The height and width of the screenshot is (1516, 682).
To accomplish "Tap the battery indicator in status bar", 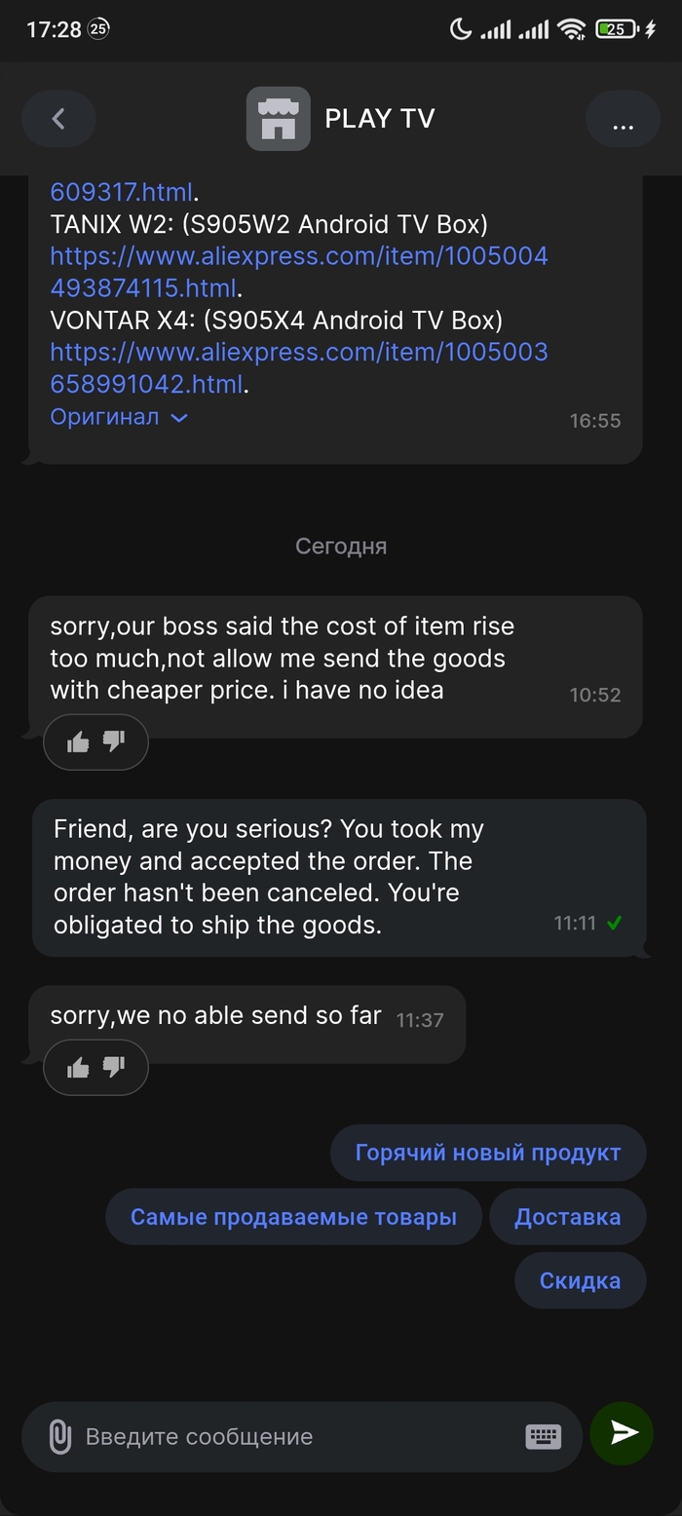I will tap(618, 29).
